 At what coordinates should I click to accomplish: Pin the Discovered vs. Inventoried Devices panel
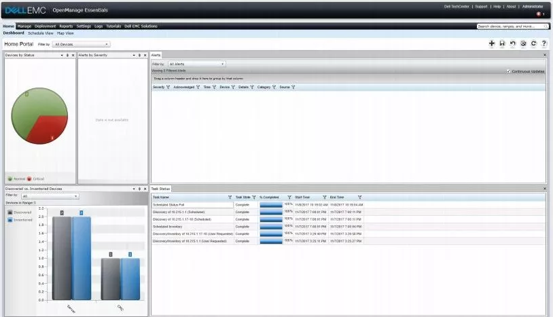(139, 189)
